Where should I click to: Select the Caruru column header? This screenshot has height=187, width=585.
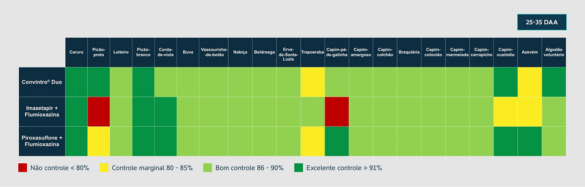(76, 52)
